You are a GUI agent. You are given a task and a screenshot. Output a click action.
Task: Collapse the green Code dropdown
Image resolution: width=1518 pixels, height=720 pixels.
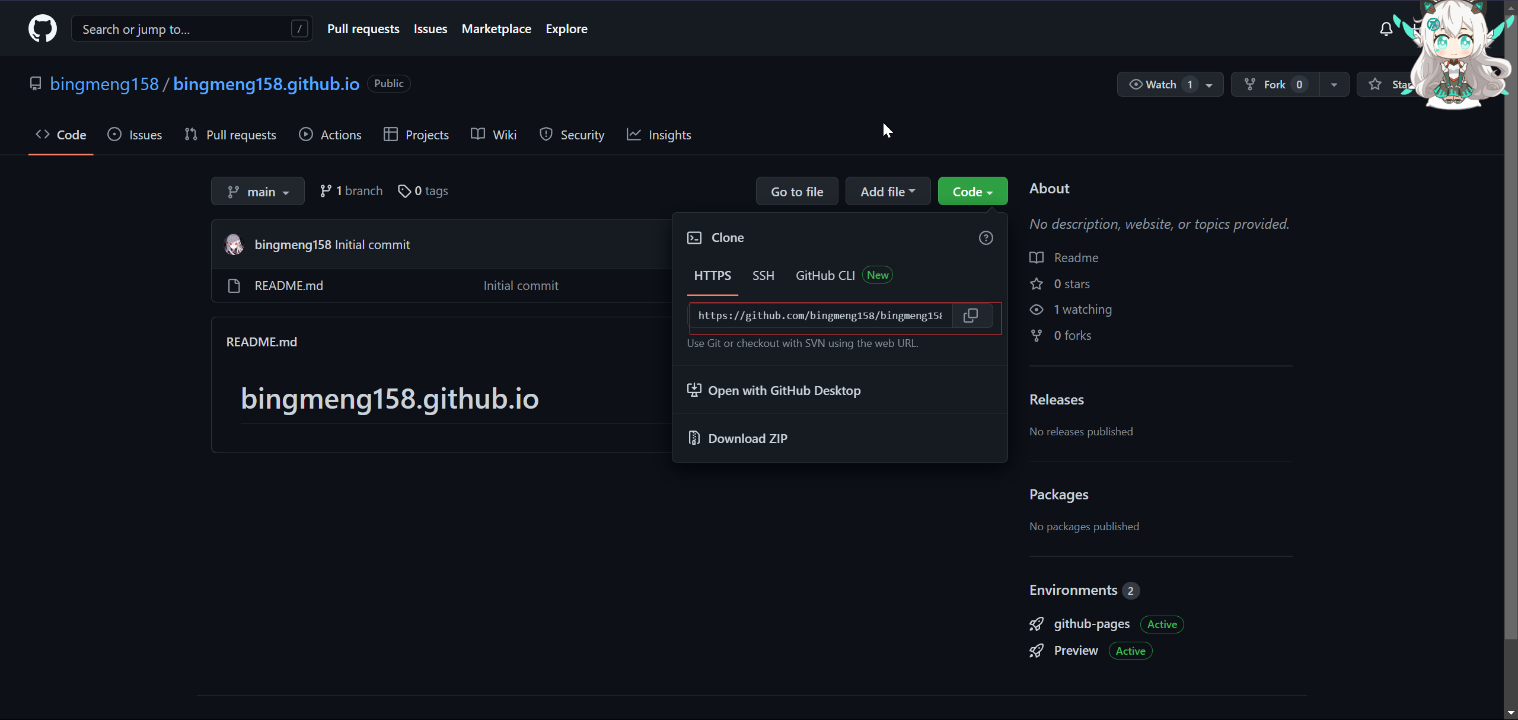point(972,192)
